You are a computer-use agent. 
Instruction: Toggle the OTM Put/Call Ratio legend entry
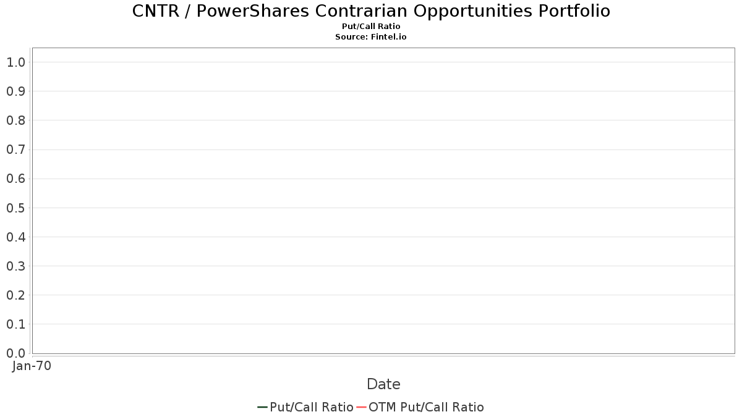coord(420,407)
